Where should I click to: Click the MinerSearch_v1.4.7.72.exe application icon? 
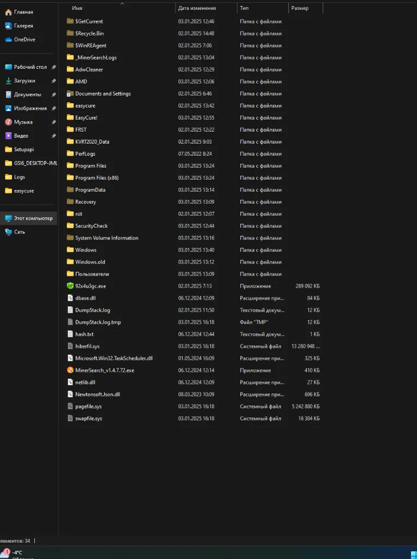point(70,370)
